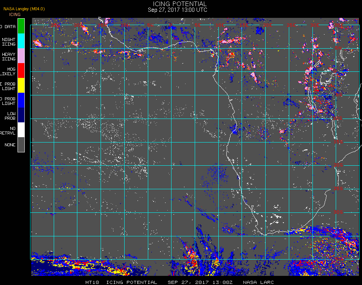Click the '5E' longitude label
Screen dimensions: 362x285
(x=198, y=25)
